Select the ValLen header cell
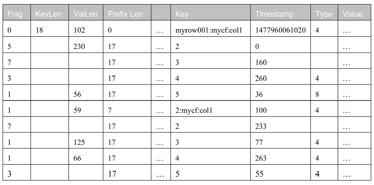The width and height of the screenshot is (374, 185). pyautogui.click(x=86, y=12)
